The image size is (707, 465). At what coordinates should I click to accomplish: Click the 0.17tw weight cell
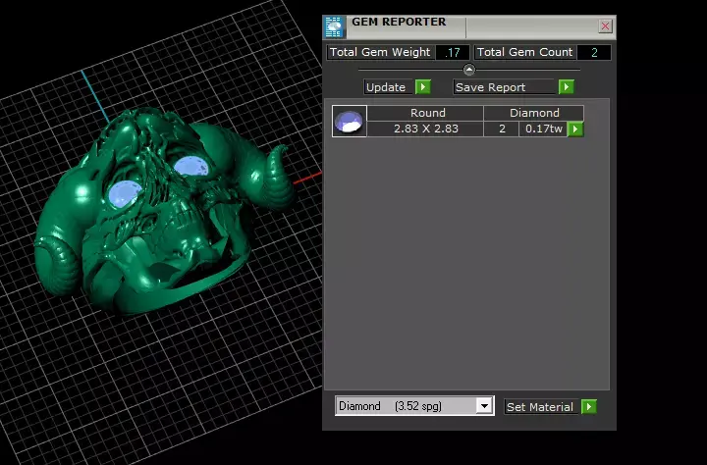(543, 129)
